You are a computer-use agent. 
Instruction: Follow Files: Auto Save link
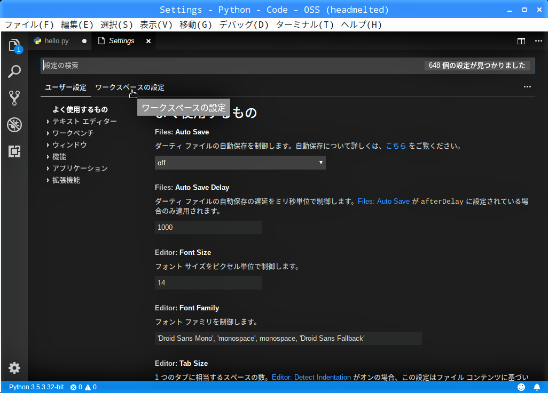(383, 202)
